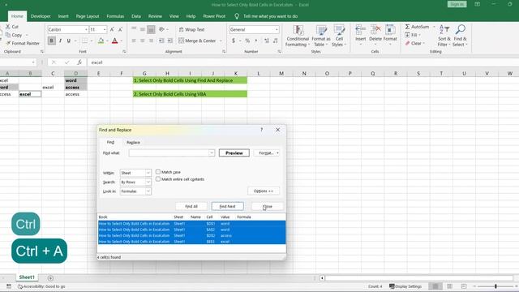Click Increase Decimal icon

click(267, 41)
